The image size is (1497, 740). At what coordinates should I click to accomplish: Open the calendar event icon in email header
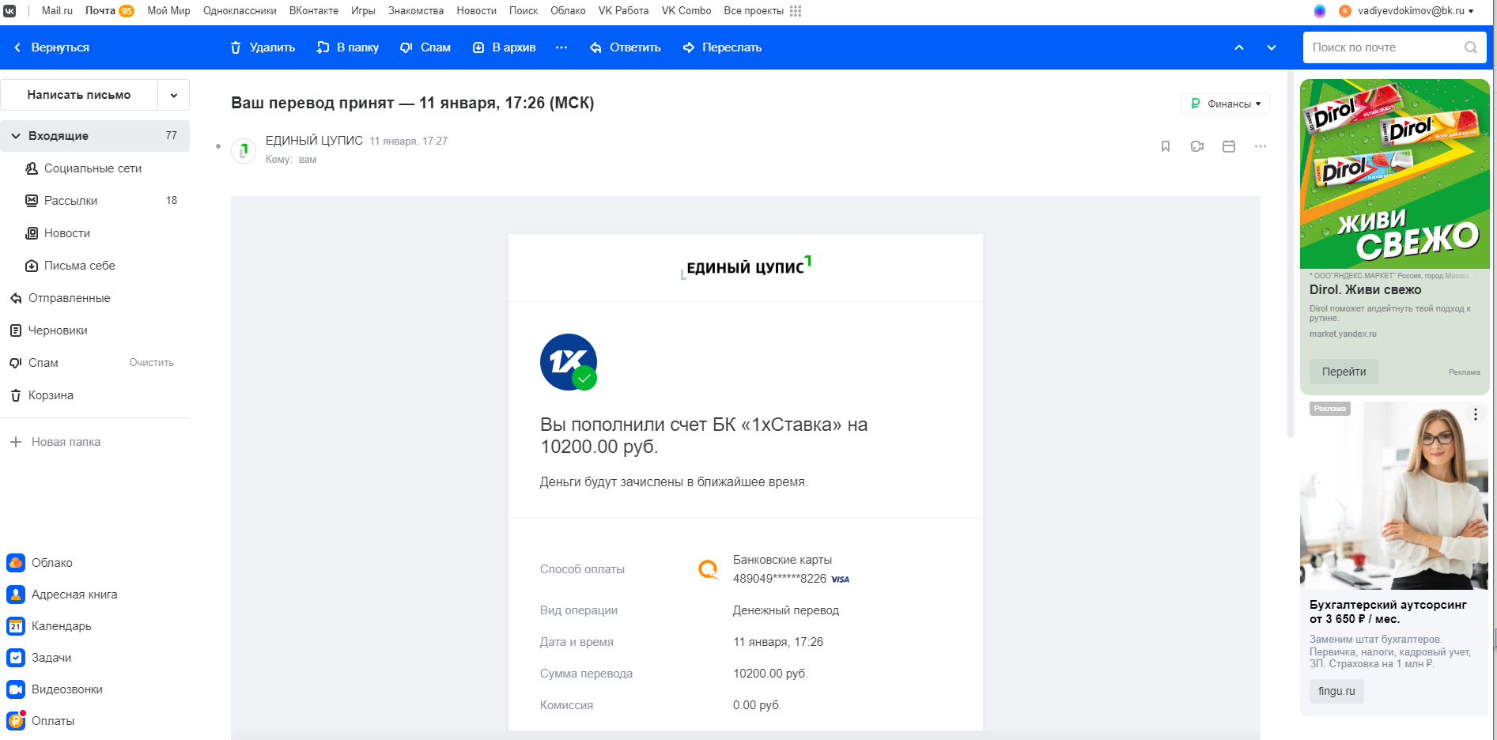1228,146
